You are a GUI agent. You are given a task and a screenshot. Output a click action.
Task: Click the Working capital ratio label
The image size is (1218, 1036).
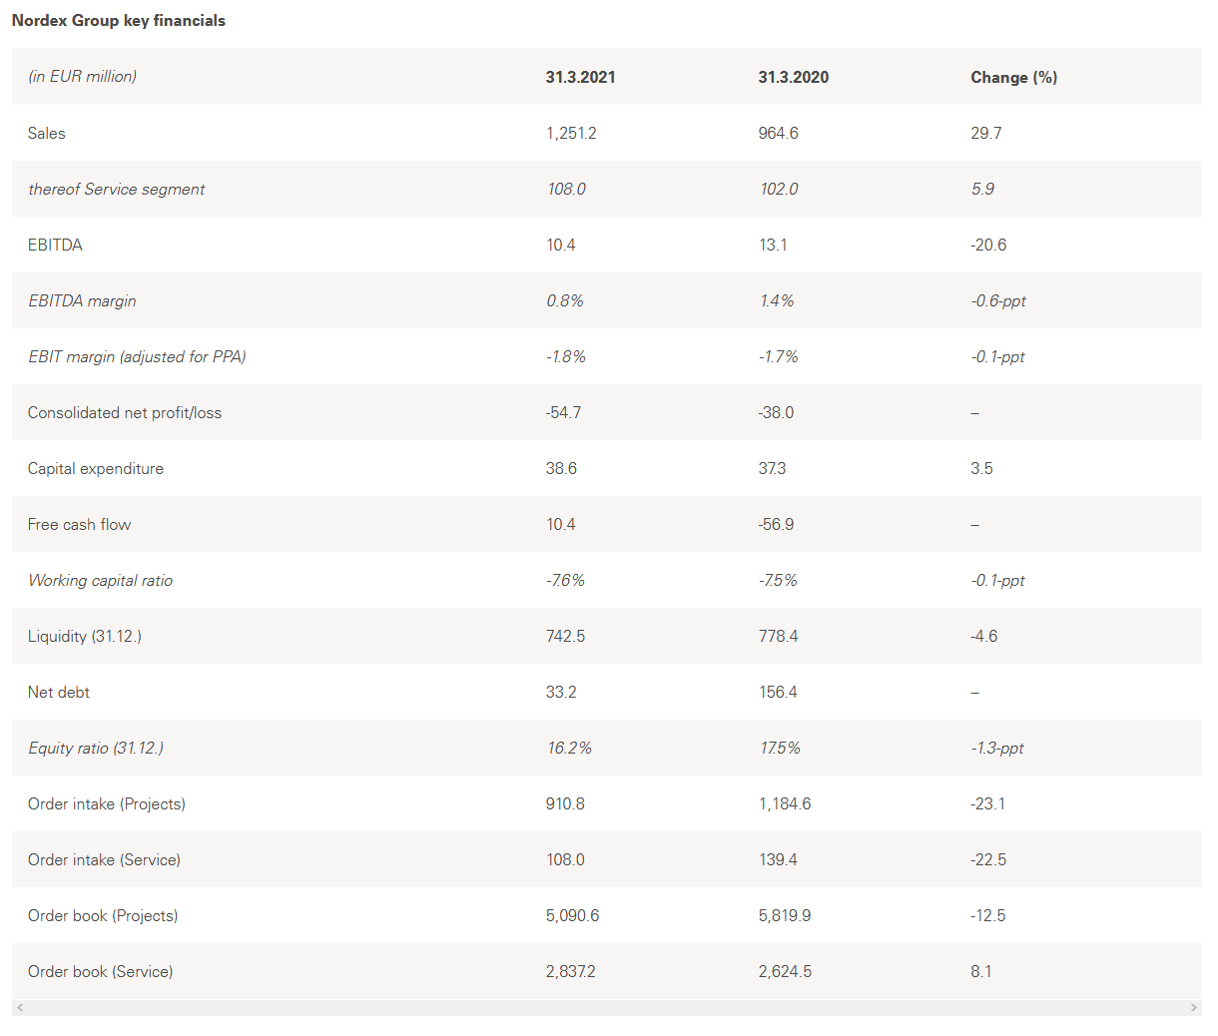click(x=100, y=580)
